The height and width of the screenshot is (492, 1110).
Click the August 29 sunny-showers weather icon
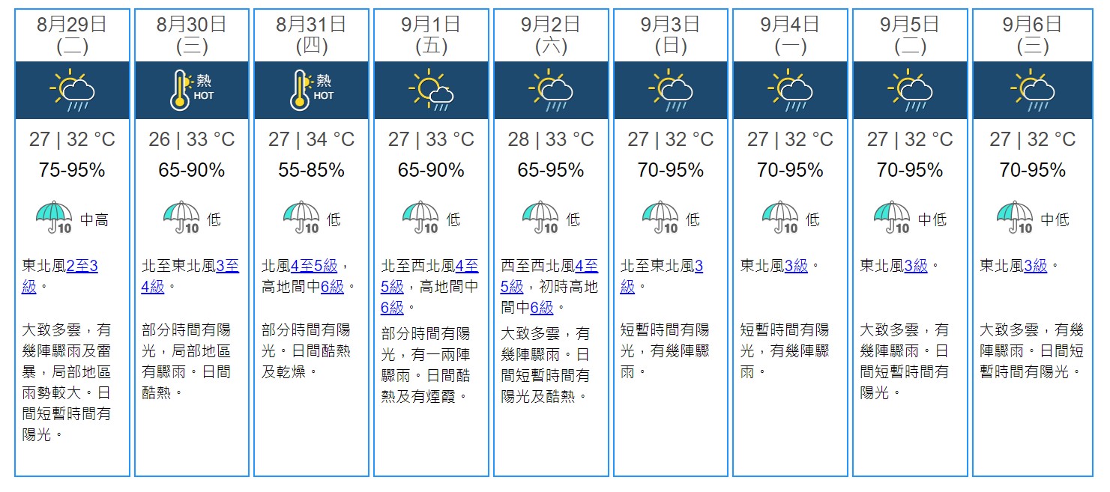[72, 90]
